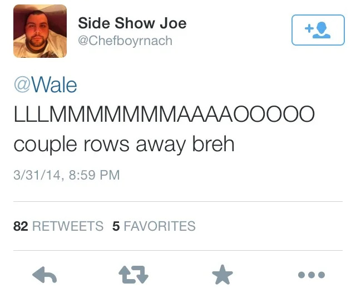Screen dimensions: 356x298
Task: Follow Side Show Joe with add-user button
Action: [x=318, y=30]
